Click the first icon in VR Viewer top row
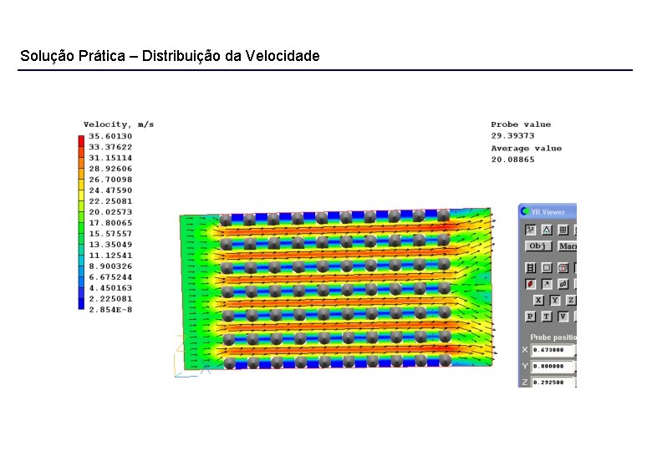The height and width of the screenshot is (451, 652). (530, 230)
